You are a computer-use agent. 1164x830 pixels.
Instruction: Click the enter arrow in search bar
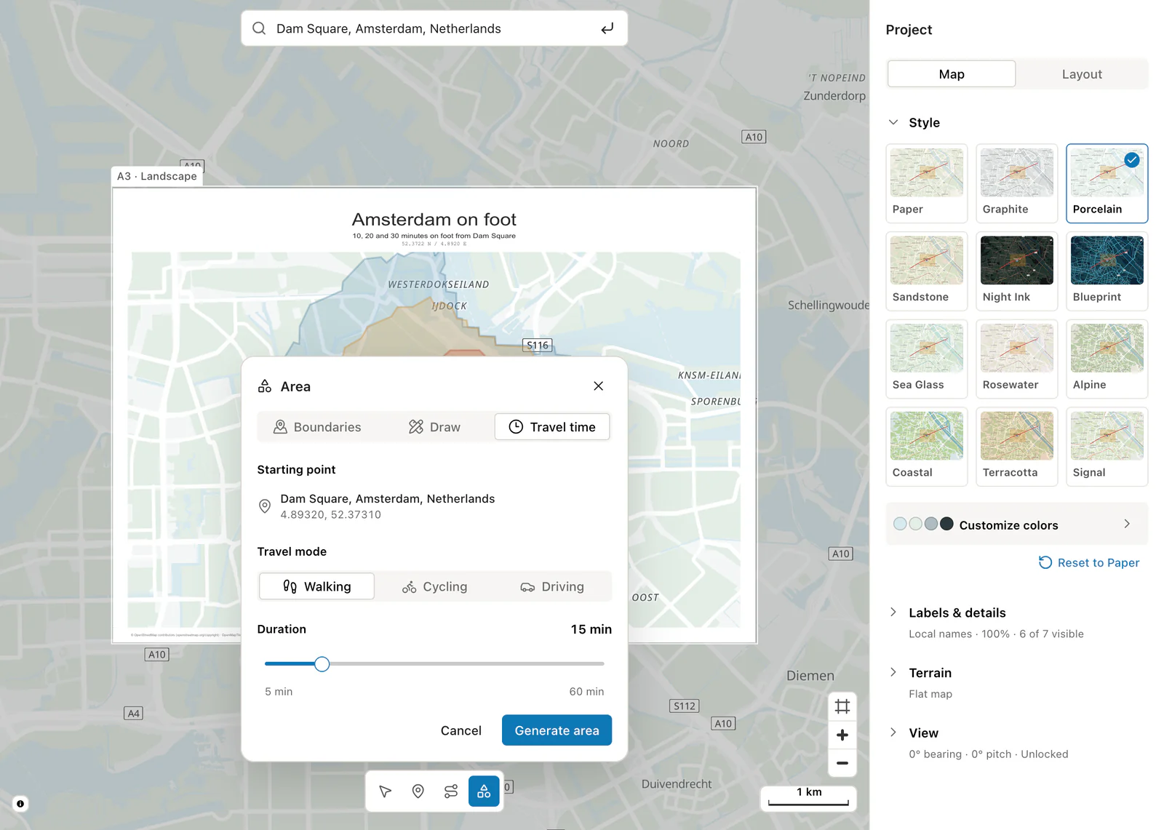[607, 28]
